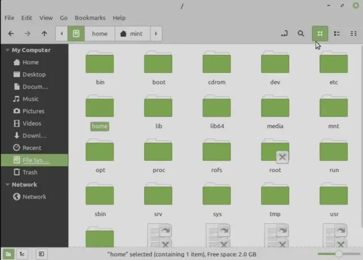Screen dimensions: 363x260
Task: Open the tmp folder
Action: (x=275, y=194)
